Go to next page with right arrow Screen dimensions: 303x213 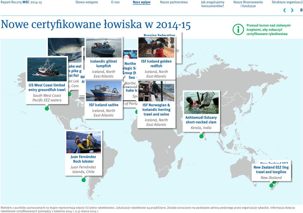(292, 10)
